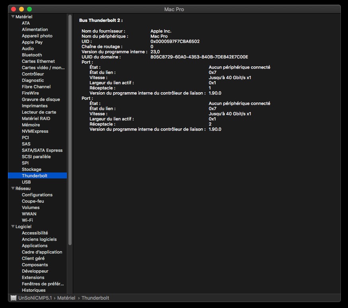Open the Wi-Fi category

(x=27, y=220)
